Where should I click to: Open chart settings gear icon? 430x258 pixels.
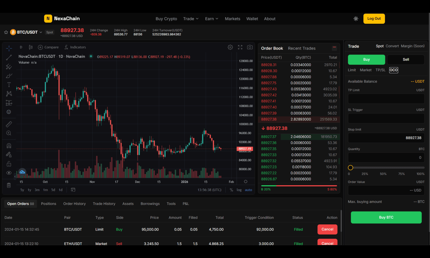coord(230,47)
